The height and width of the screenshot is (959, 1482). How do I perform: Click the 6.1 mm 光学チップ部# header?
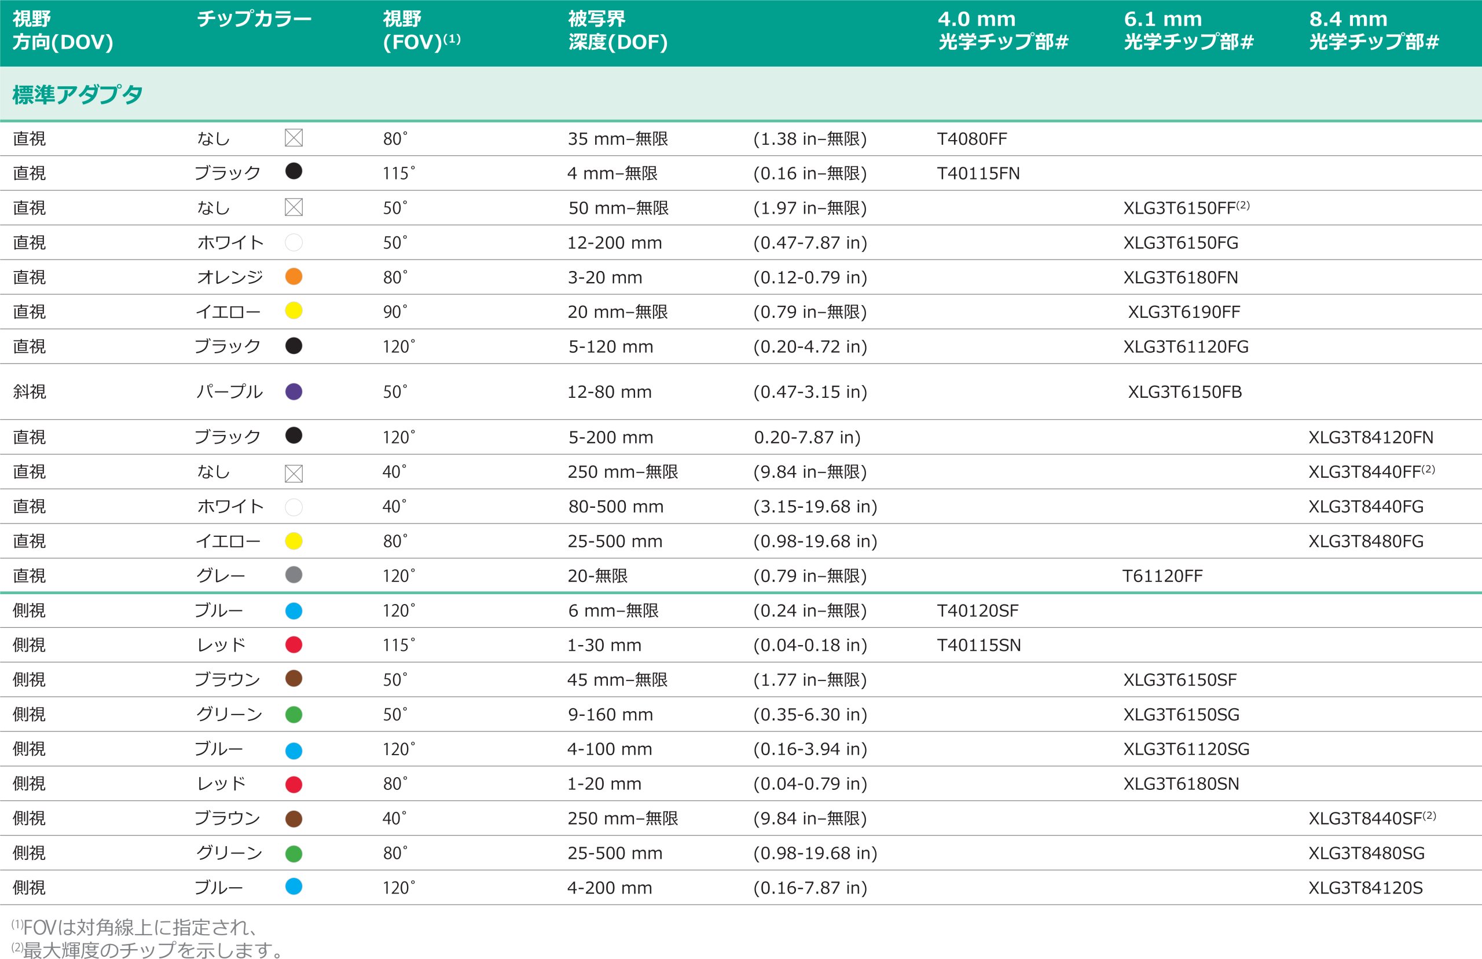[x=1188, y=31]
